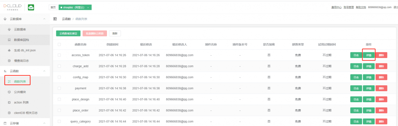Image resolution: width=398 pixels, height=126 pixels.
Task: Click the 函数列表 sidebar icon
Action: [x=9, y=82]
